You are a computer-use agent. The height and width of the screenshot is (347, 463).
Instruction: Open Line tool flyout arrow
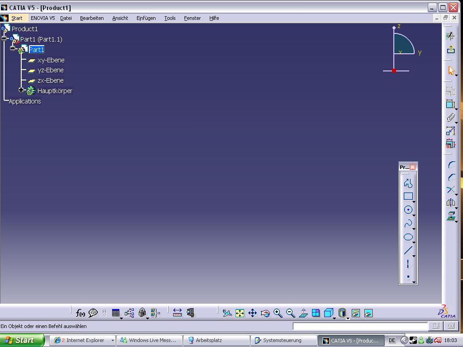pos(414,257)
